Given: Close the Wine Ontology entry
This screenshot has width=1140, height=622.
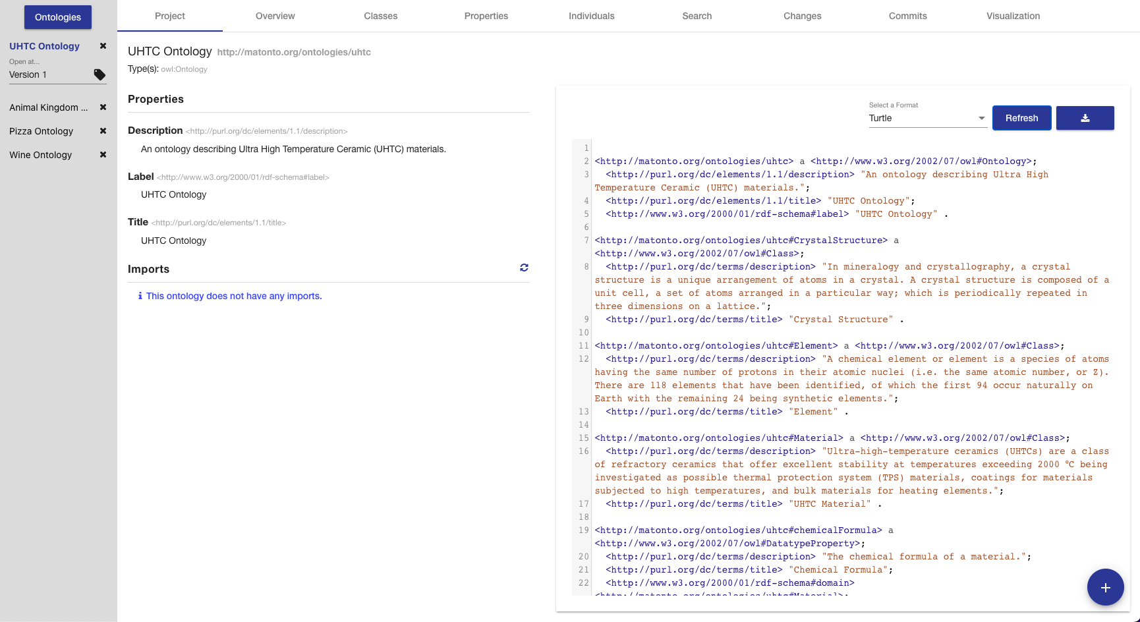Looking at the screenshot, I should [x=103, y=155].
